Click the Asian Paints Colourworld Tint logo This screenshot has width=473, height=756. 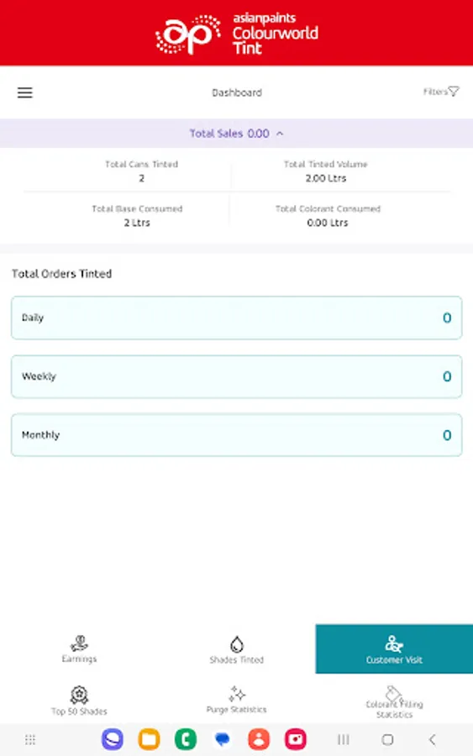(237, 34)
